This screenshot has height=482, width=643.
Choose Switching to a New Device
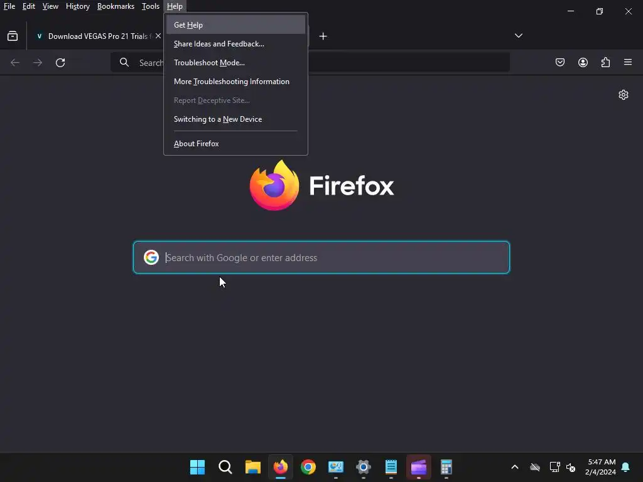coord(236,119)
